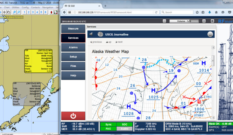Go to previous Journaline page
Screen dimensions: 233x135
96,42
